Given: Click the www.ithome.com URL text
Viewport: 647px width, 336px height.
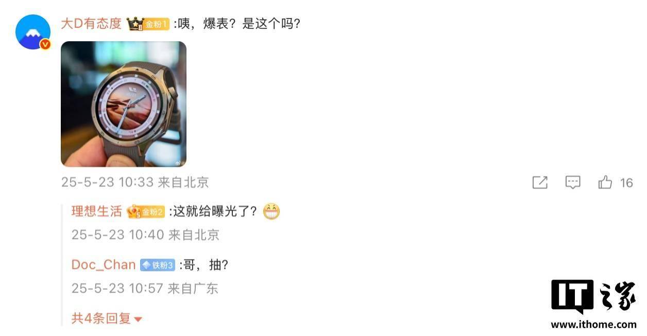Looking at the screenshot, I should click(x=593, y=324).
